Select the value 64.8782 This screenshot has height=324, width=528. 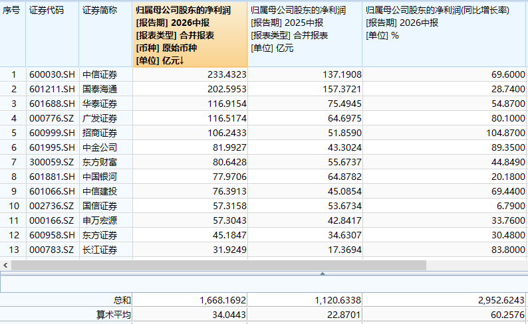coord(344,177)
